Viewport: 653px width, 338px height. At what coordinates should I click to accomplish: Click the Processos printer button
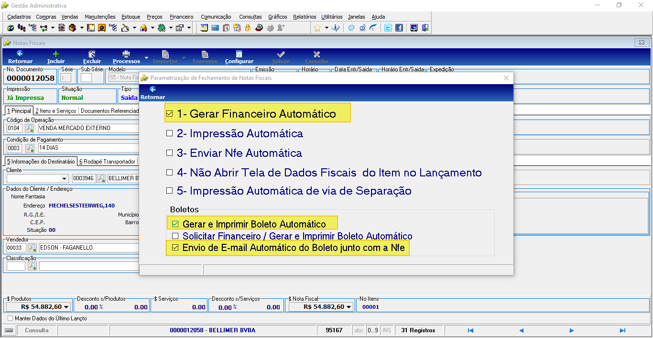tap(126, 57)
